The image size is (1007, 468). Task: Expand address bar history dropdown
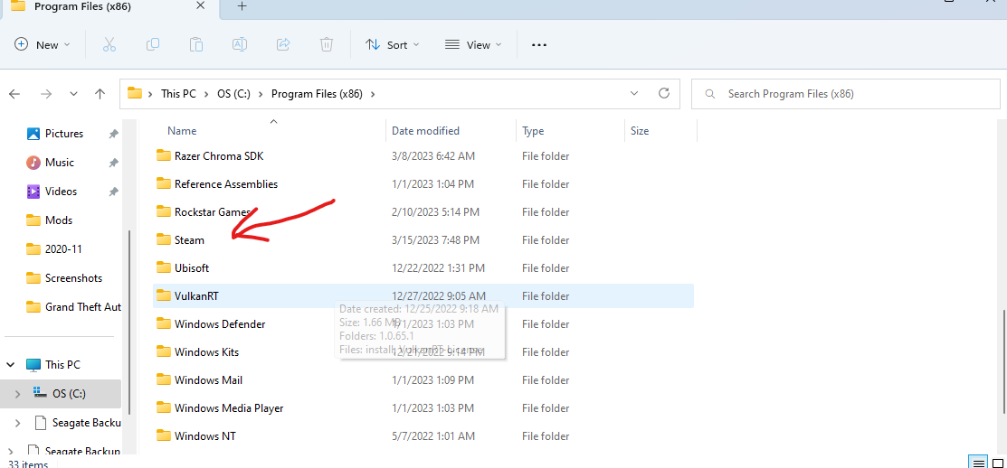click(634, 94)
